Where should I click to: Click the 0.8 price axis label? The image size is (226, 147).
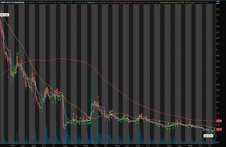tap(218, 142)
